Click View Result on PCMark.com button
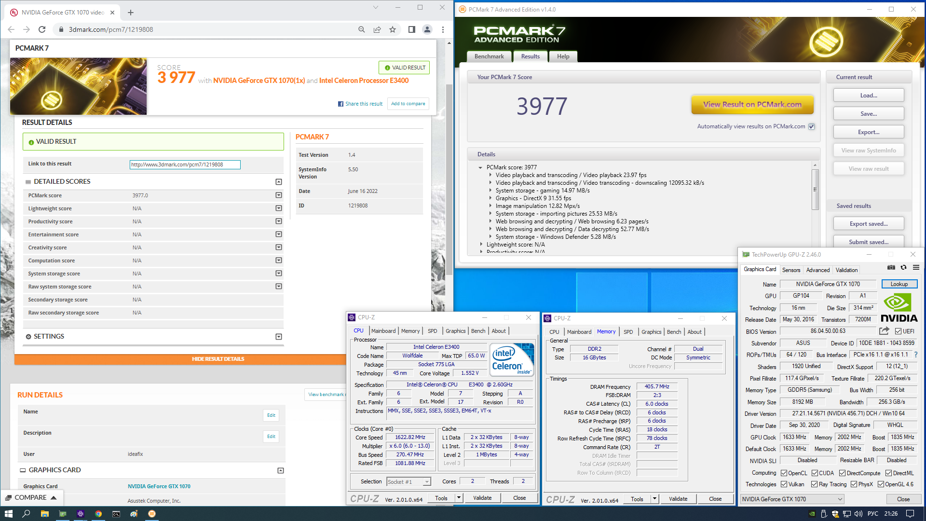The height and width of the screenshot is (521, 926). coord(752,104)
